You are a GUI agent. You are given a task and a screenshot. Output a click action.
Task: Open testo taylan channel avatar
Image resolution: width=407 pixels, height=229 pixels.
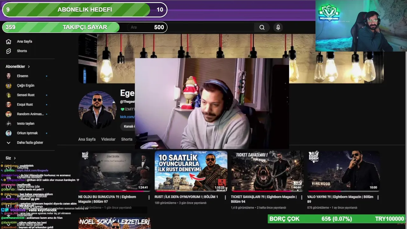tap(9, 123)
